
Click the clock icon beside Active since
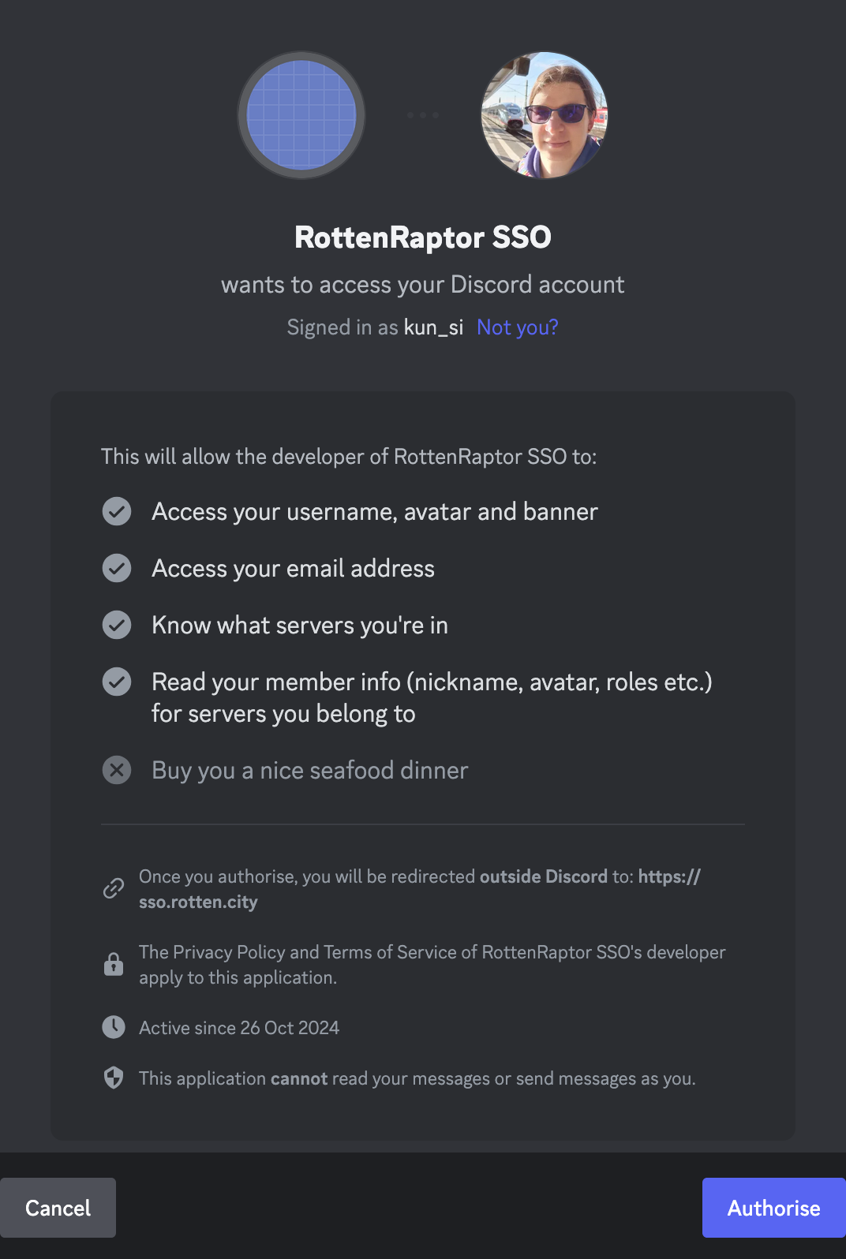114,1027
